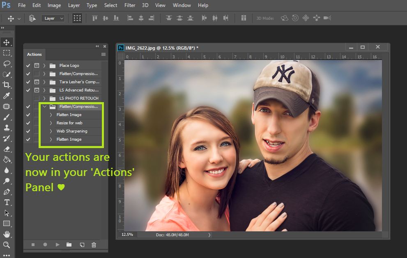Image resolution: width=407 pixels, height=258 pixels.
Task: Toggle dialog box for LS Advanced Retouch
Action: tap(37, 90)
